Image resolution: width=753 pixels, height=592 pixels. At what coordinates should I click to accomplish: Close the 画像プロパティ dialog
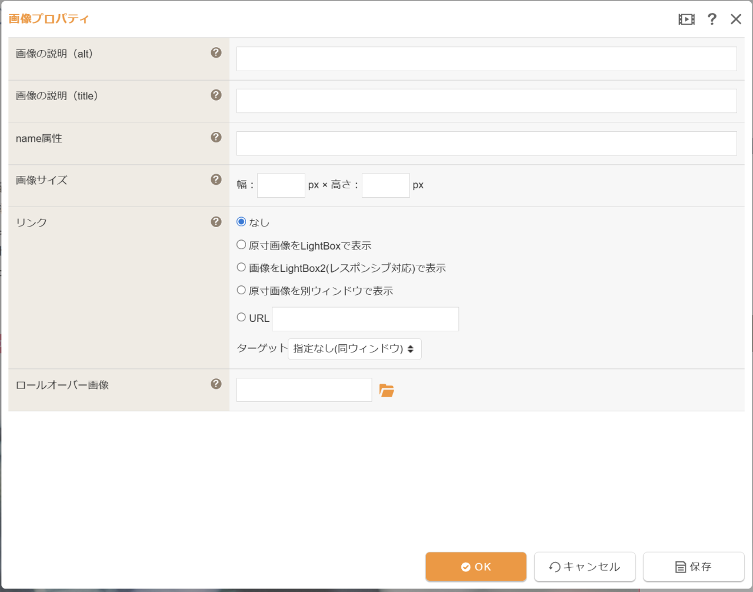coord(736,19)
